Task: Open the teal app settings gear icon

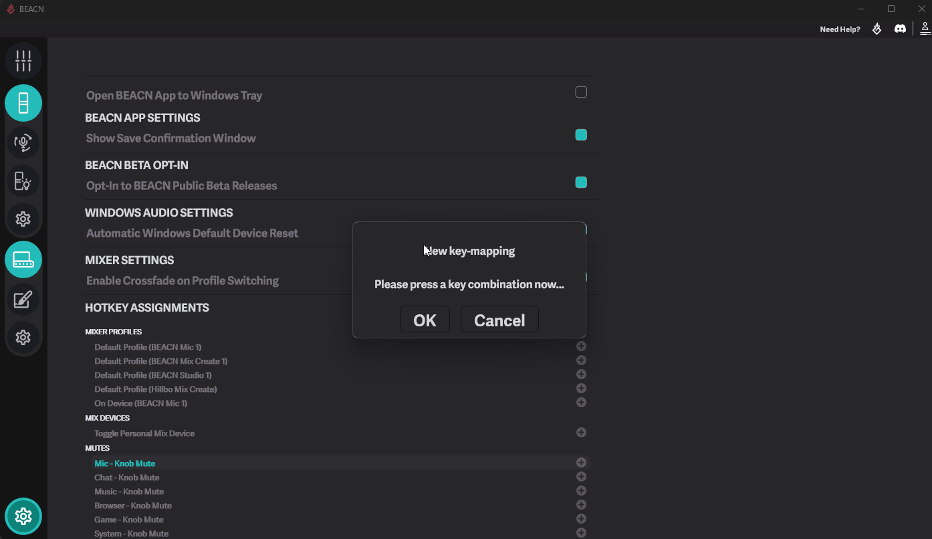Action: click(23, 516)
